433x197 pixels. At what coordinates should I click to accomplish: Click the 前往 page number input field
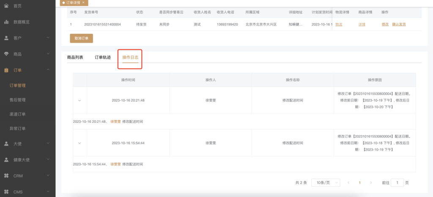coord(397,183)
